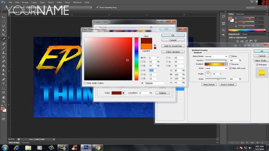Add Brightness/Contrast adjustment icon
269x151 pixels.
[x=237, y=41]
